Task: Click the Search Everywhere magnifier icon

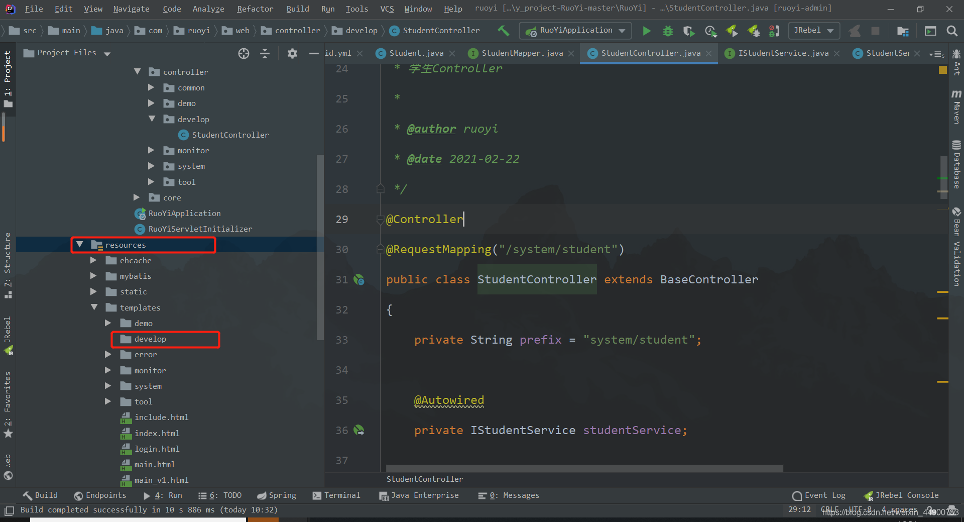Action: (951, 31)
